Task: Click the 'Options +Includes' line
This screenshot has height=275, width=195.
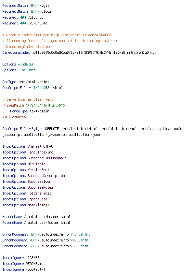Action: pos(19,70)
